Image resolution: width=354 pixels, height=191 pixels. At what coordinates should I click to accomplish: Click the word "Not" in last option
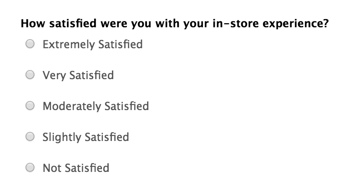coord(52,168)
